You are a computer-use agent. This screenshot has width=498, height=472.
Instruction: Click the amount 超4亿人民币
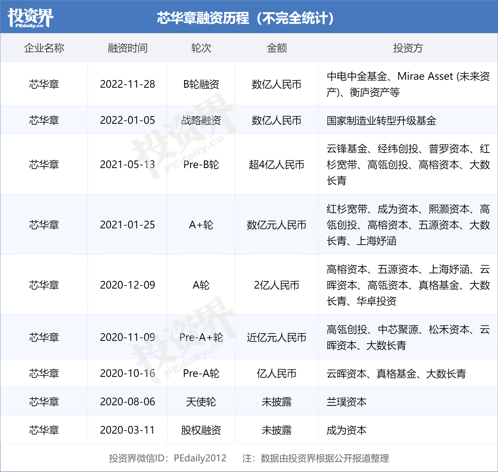coord(277,165)
